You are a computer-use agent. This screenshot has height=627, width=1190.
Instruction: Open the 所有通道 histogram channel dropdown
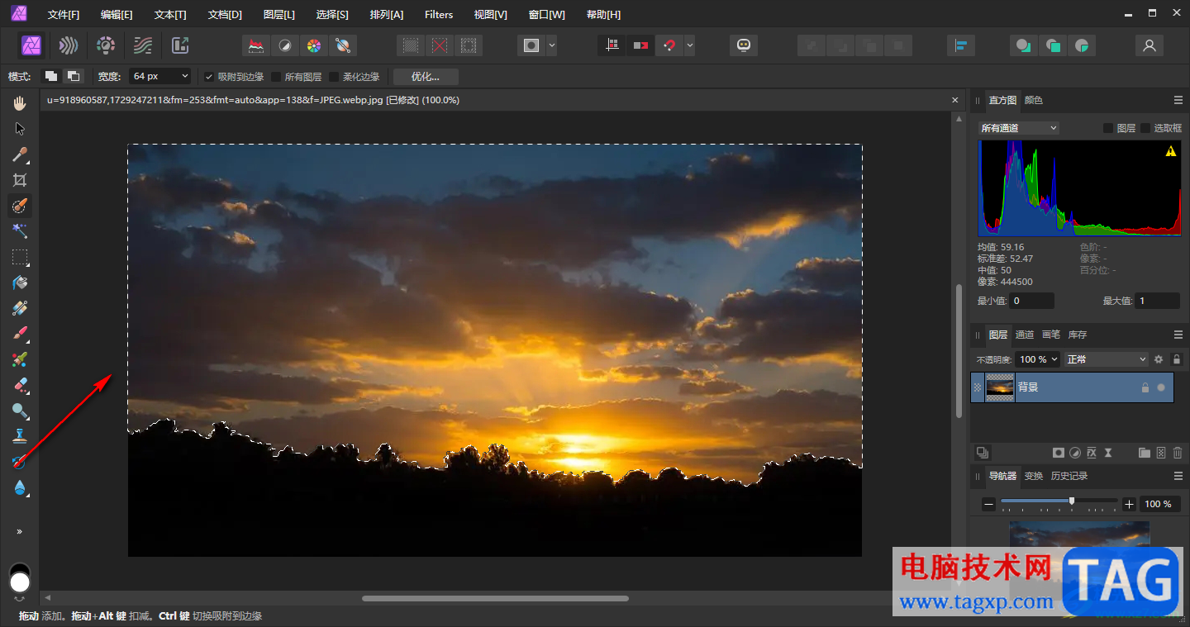[x=1018, y=128]
